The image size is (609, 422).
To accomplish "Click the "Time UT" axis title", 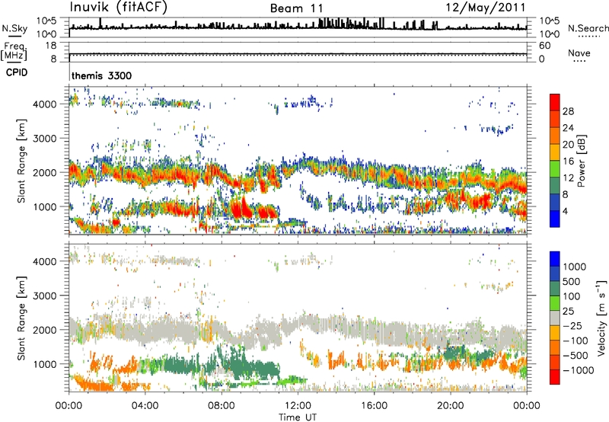I will [298, 417].
